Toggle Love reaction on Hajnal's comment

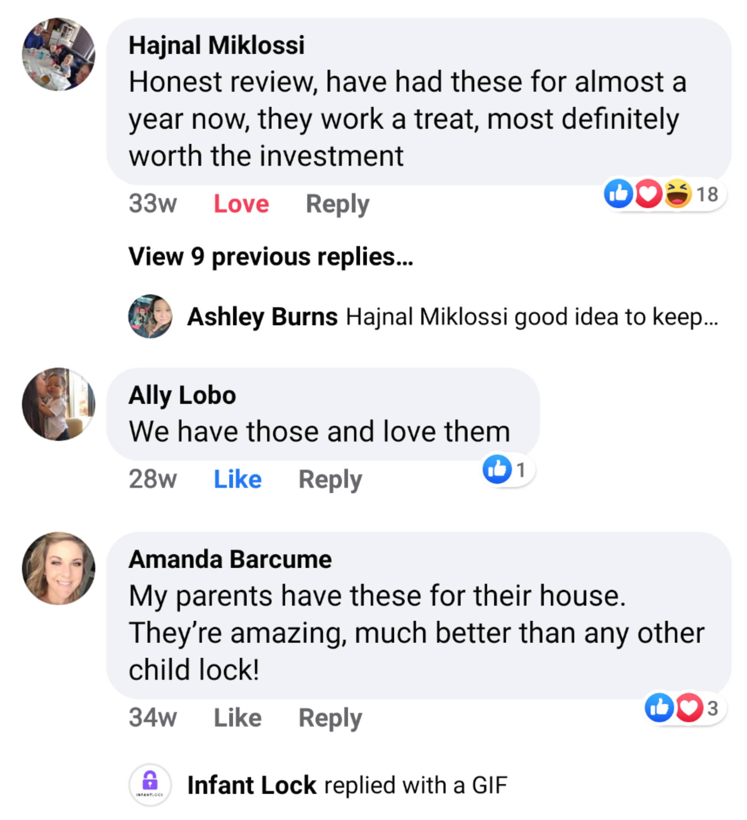click(241, 204)
